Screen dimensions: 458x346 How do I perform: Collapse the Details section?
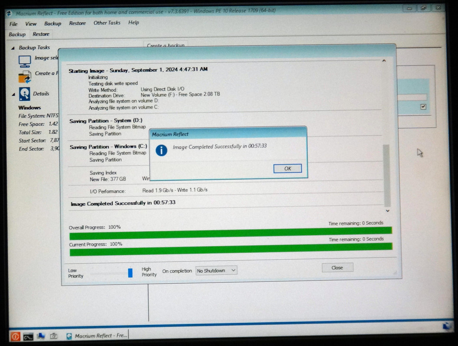pyautogui.click(x=13, y=94)
